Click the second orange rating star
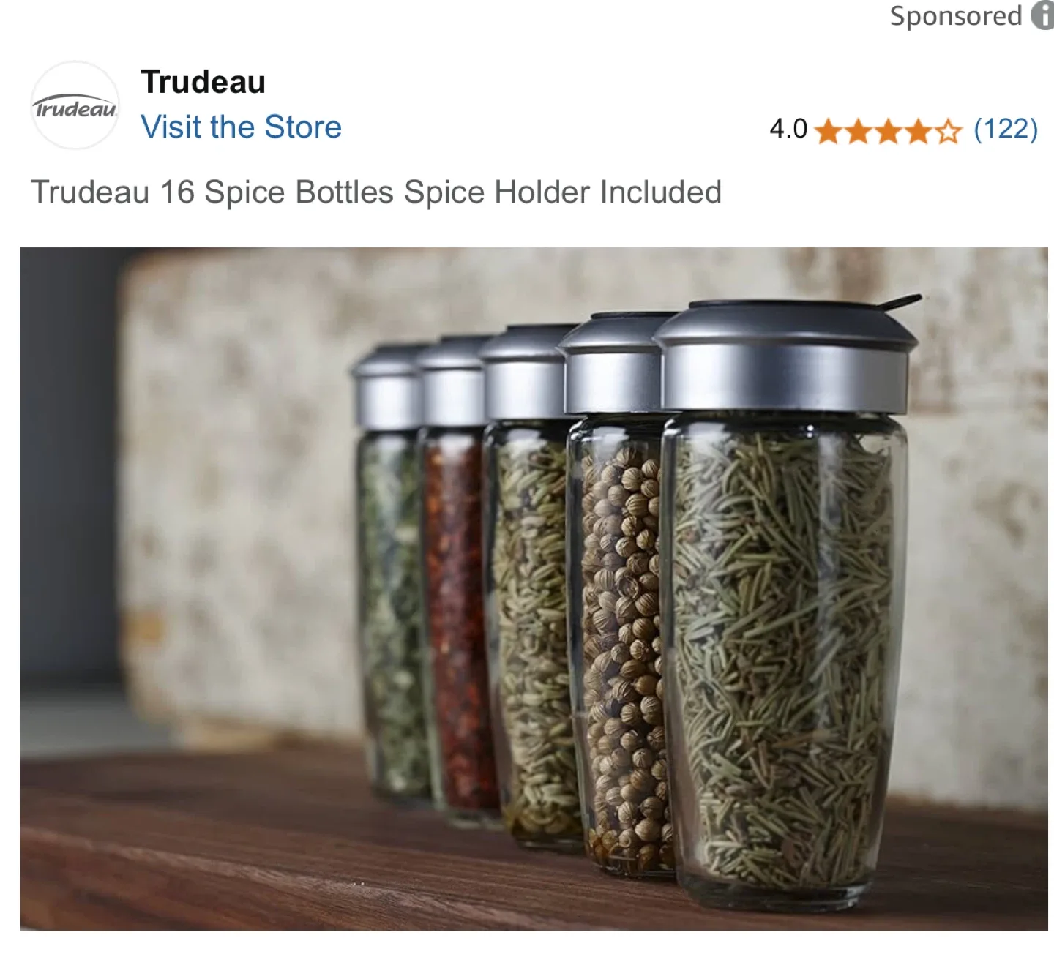 [858, 132]
